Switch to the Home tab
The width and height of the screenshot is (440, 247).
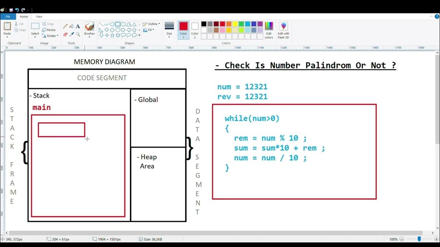click(x=24, y=16)
